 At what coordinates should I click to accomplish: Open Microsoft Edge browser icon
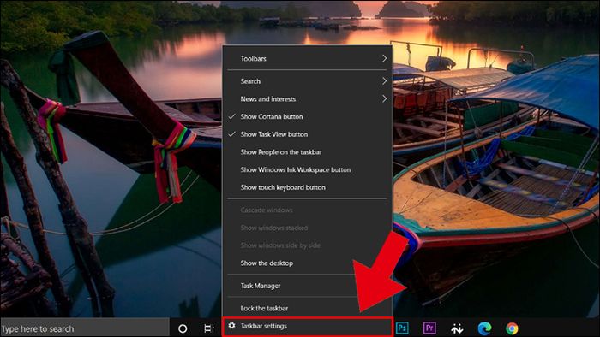tap(484, 328)
